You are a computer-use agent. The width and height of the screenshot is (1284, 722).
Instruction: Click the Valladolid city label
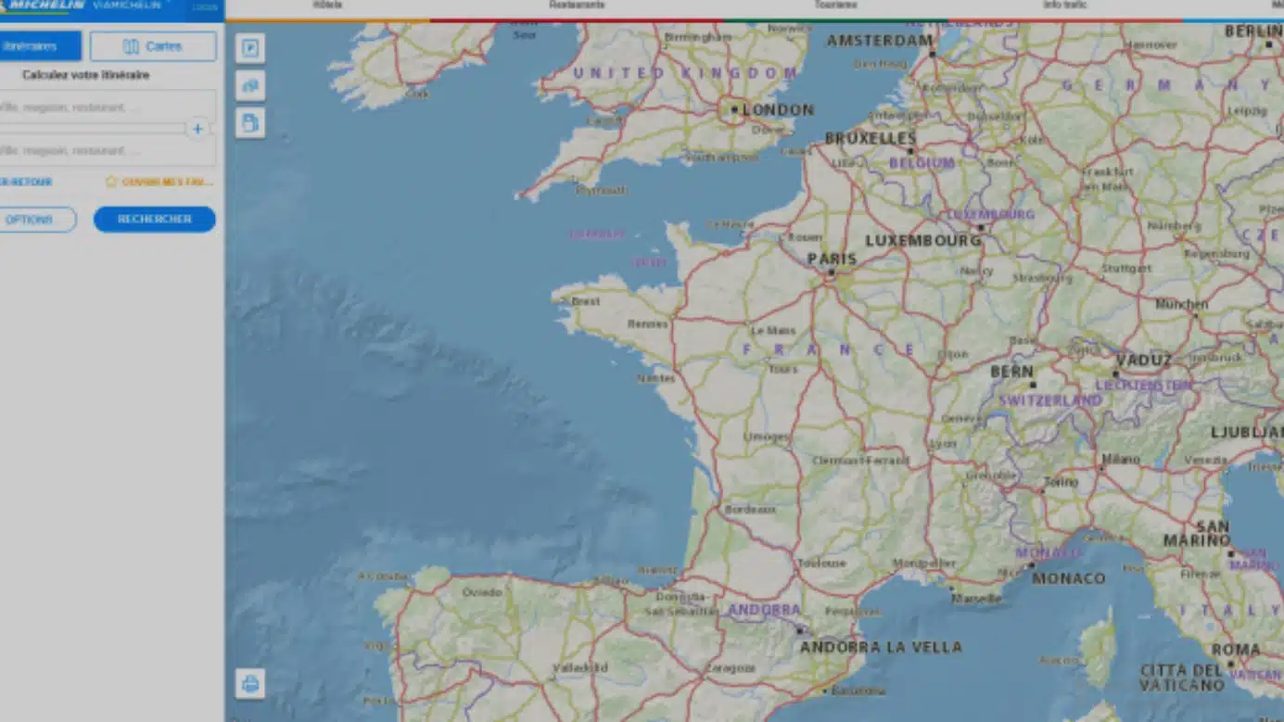(580, 667)
